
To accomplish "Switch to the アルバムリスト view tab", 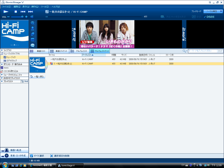I will coord(79,51).
